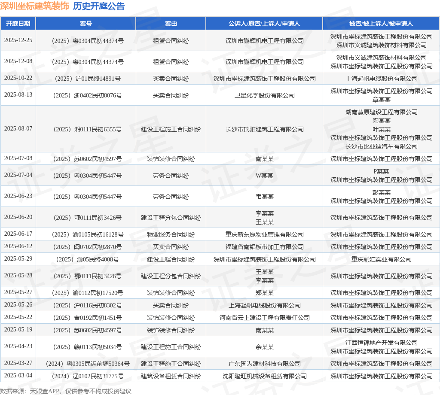Click defendant 湖南慧原建设工程有限公司
The height and width of the screenshot is (395, 440).
point(382,112)
